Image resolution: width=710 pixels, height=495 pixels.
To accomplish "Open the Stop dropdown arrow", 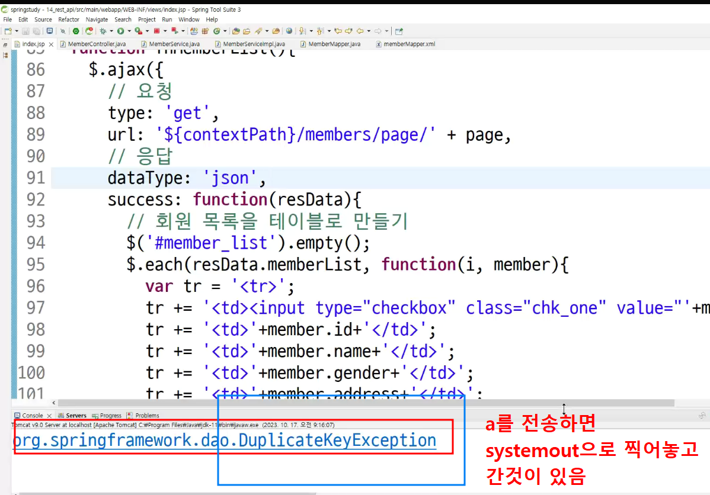I will tap(165, 31).
